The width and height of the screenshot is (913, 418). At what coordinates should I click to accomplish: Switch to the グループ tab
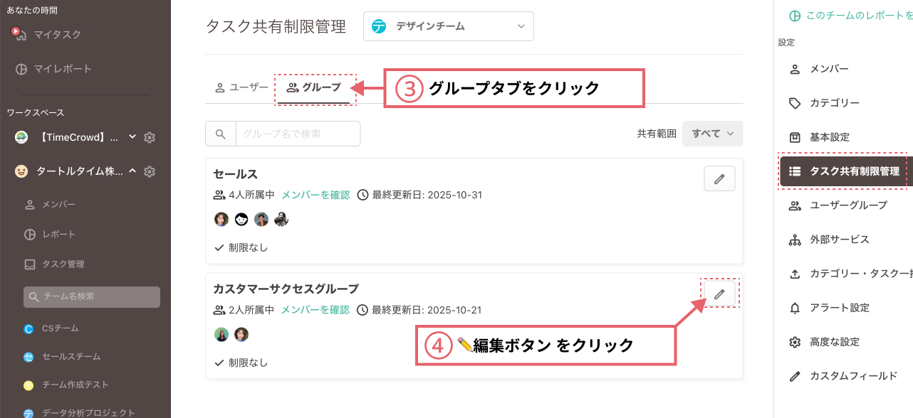[x=315, y=88]
